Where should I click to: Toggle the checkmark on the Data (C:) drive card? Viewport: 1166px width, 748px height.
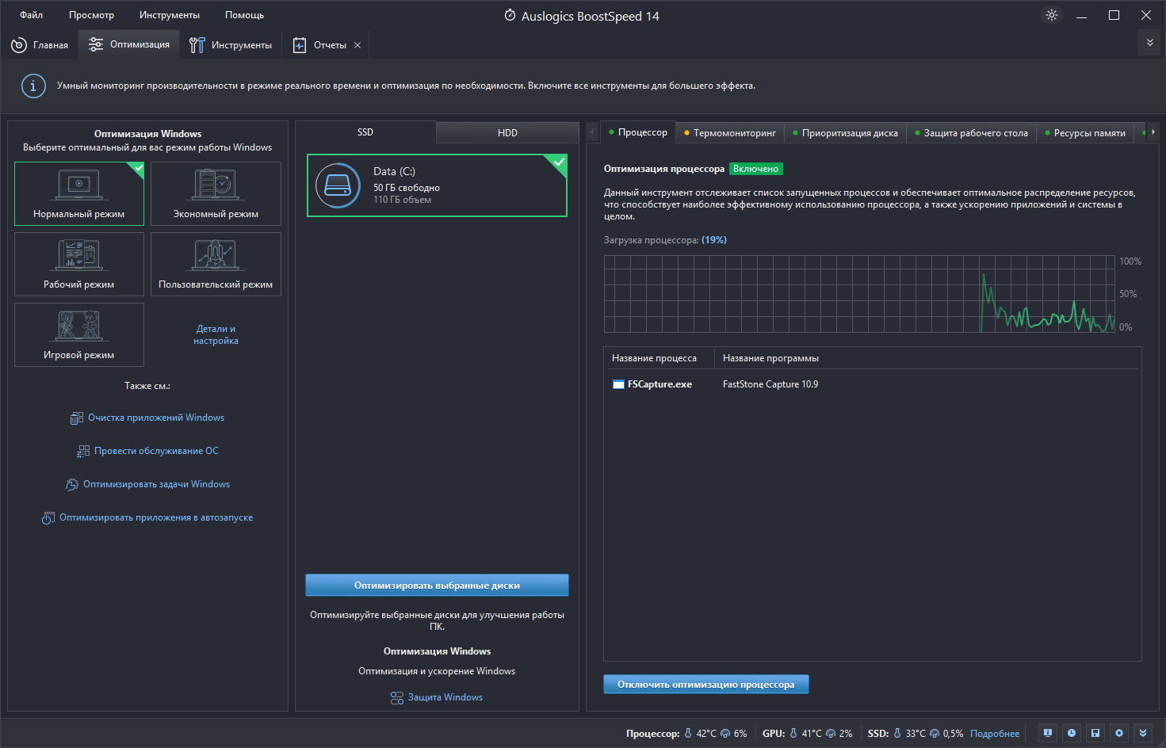click(x=559, y=162)
